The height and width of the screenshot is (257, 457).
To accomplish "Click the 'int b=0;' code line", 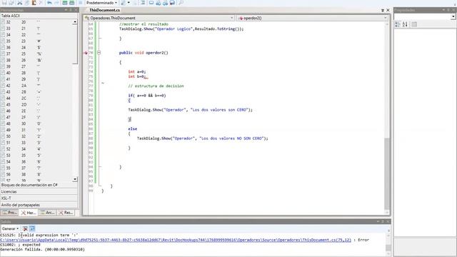I will (136, 76).
